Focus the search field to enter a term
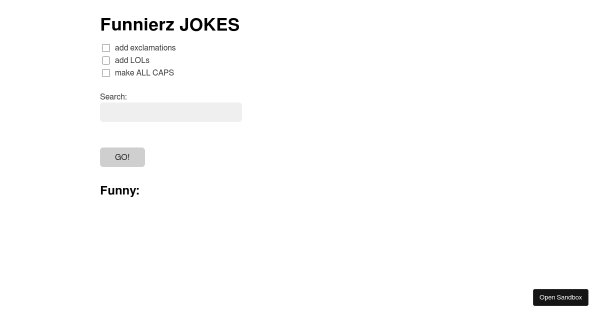The height and width of the screenshot is (315, 600). coord(170,112)
